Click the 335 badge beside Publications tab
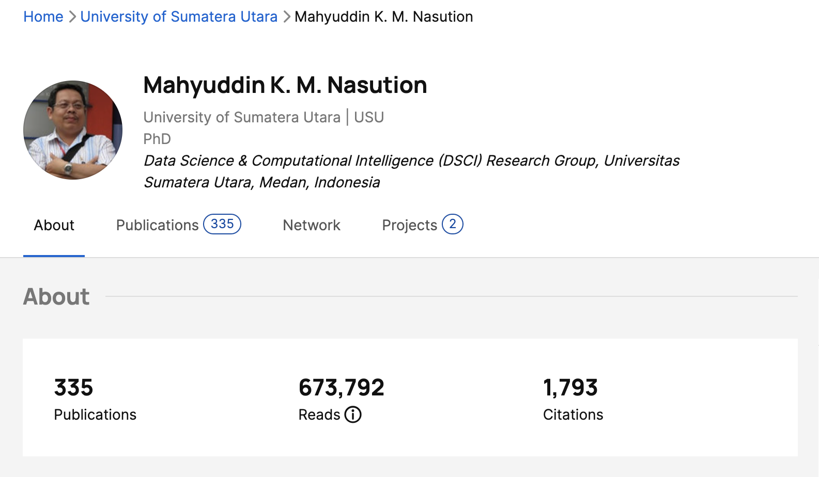 (x=222, y=224)
